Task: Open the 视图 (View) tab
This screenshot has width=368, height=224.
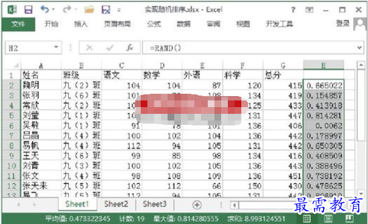Action: point(242,24)
